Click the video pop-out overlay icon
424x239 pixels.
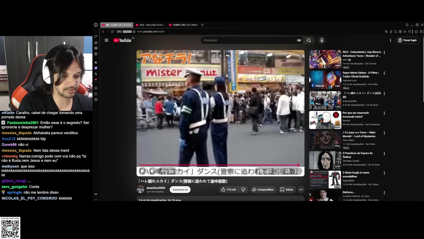pyautogui.click(x=214, y=56)
